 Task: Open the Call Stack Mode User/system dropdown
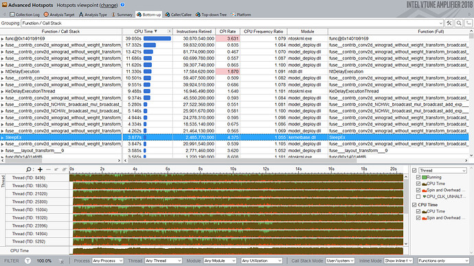tap(340, 261)
